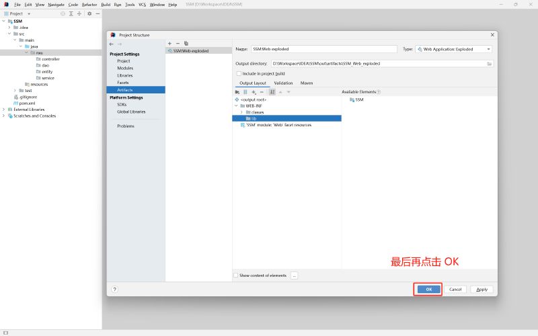Click the tool windows icon in status bar
Viewport: 538px width, 336px height.
pos(5,333)
